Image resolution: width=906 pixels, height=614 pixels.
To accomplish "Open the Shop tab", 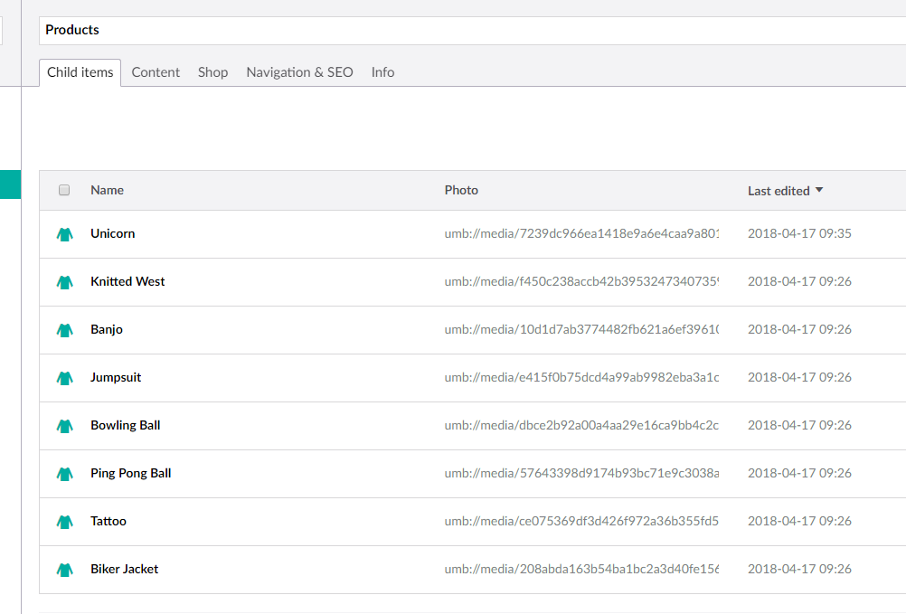I will (x=212, y=72).
